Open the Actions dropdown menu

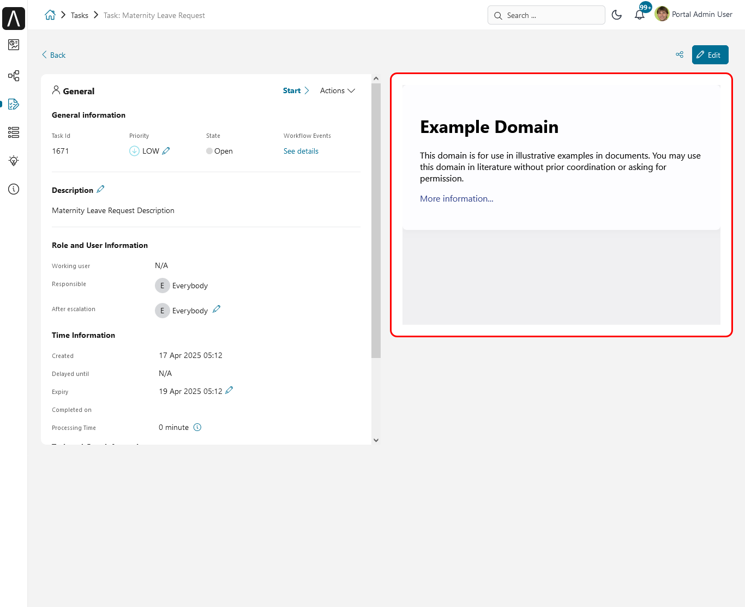click(337, 90)
